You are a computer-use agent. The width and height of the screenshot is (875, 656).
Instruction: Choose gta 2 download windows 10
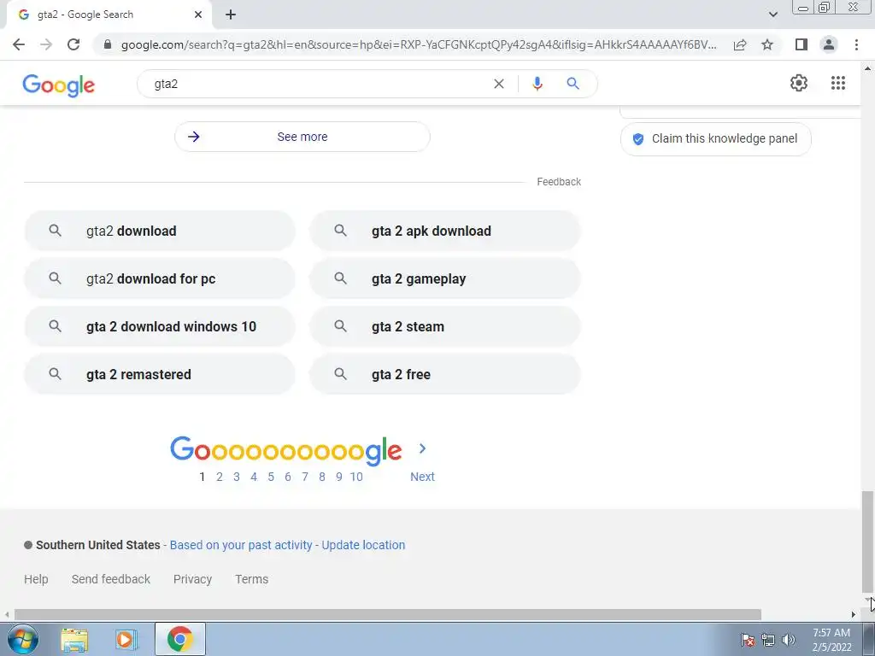[x=160, y=326]
